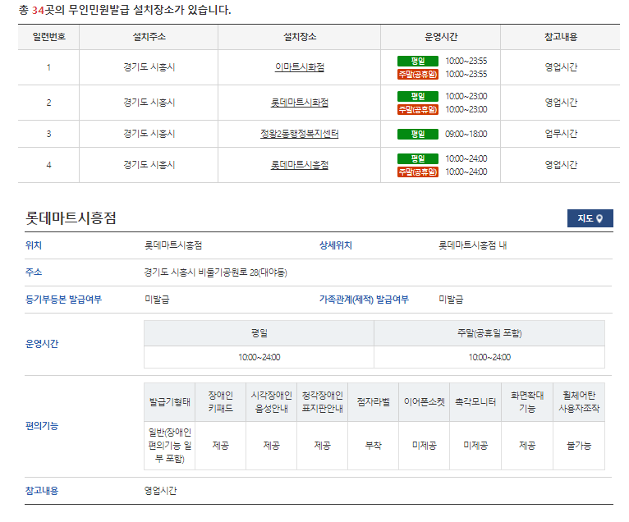Click the 촉각모니터 header cell
The image size is (629, 522).
click(475, 402)
